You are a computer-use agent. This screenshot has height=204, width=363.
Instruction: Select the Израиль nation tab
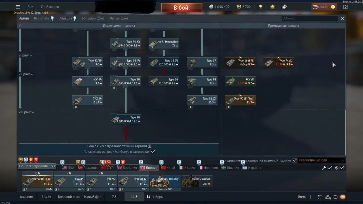coord(252,168)
